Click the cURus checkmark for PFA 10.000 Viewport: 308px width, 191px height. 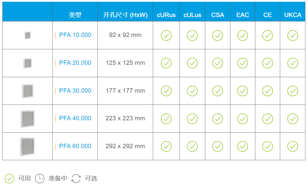[x=166, y=36]
